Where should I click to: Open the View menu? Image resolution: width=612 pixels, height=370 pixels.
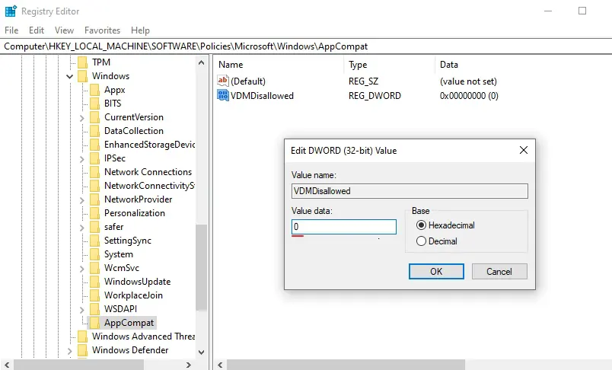tap(64, 30)
